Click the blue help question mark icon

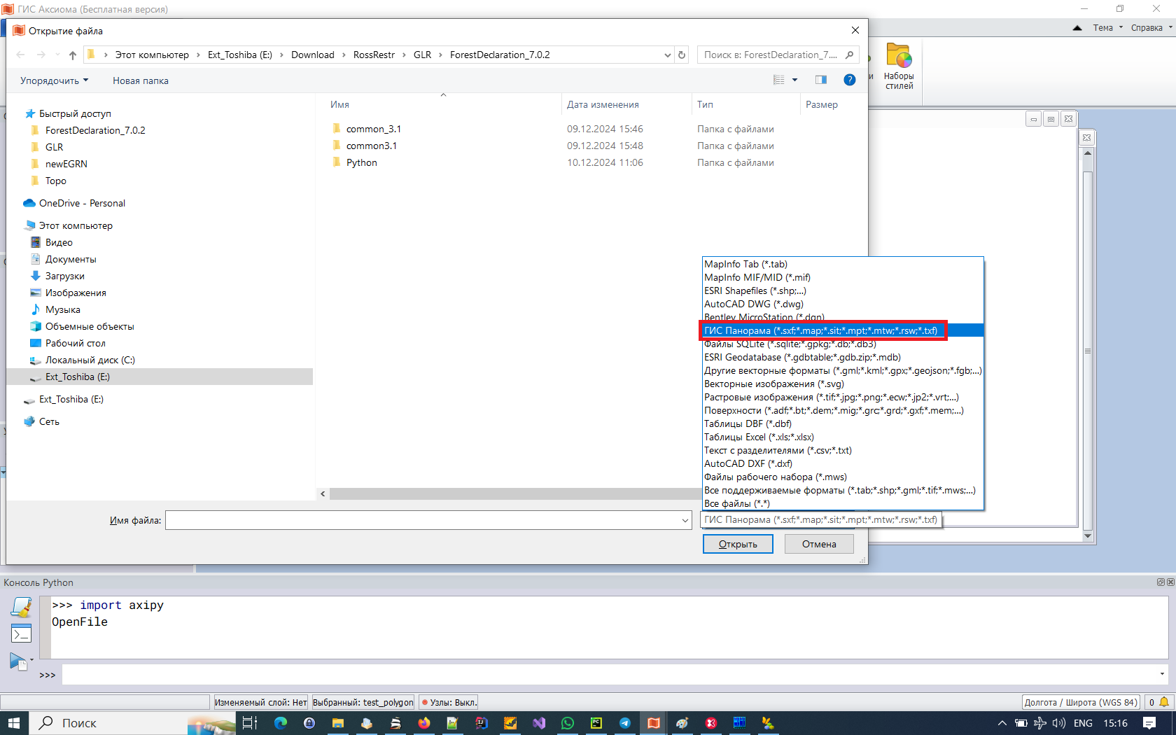pos(849,80)
